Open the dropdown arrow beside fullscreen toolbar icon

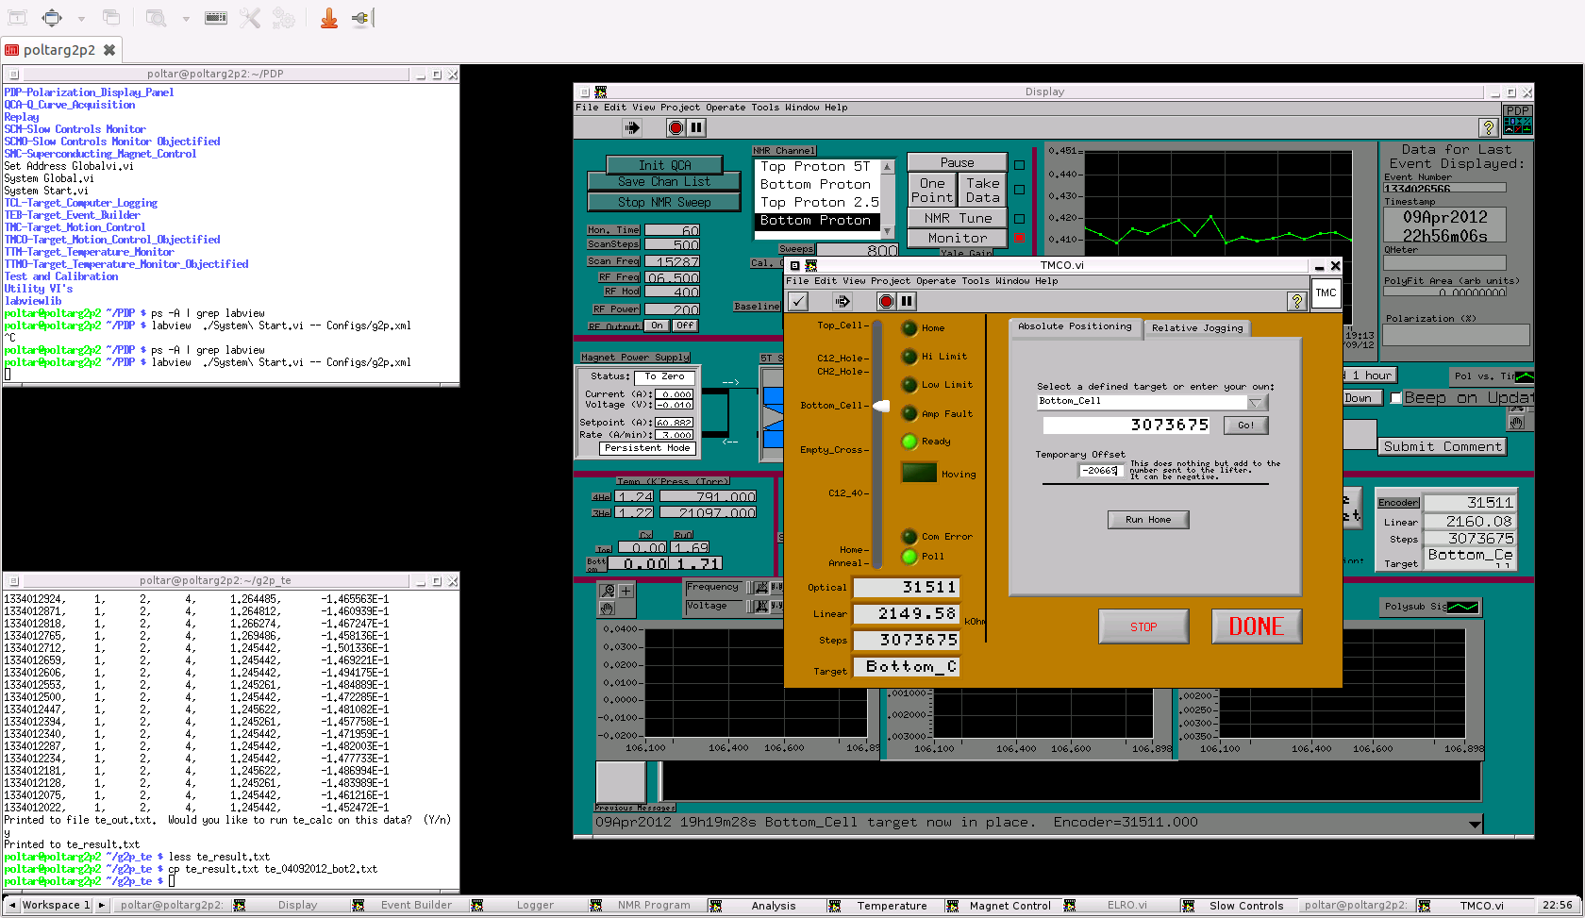point(81,18)
